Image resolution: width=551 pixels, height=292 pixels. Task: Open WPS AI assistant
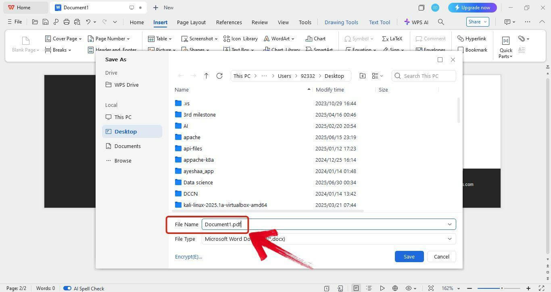pyautogui.click(x=416, y=22)
